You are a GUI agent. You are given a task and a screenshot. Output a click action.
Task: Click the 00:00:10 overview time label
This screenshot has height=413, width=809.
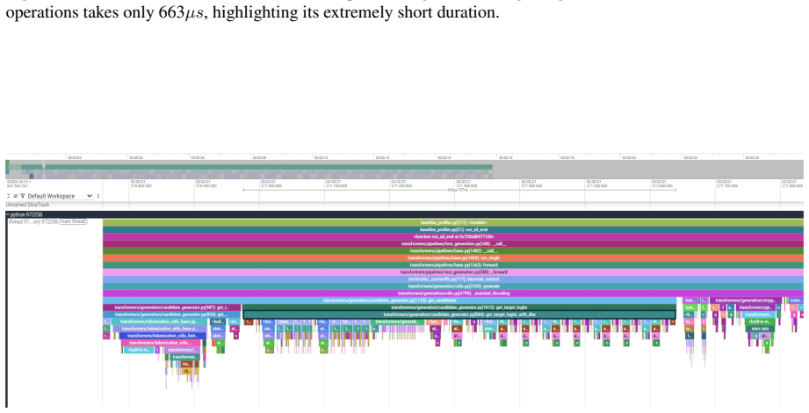321,157
